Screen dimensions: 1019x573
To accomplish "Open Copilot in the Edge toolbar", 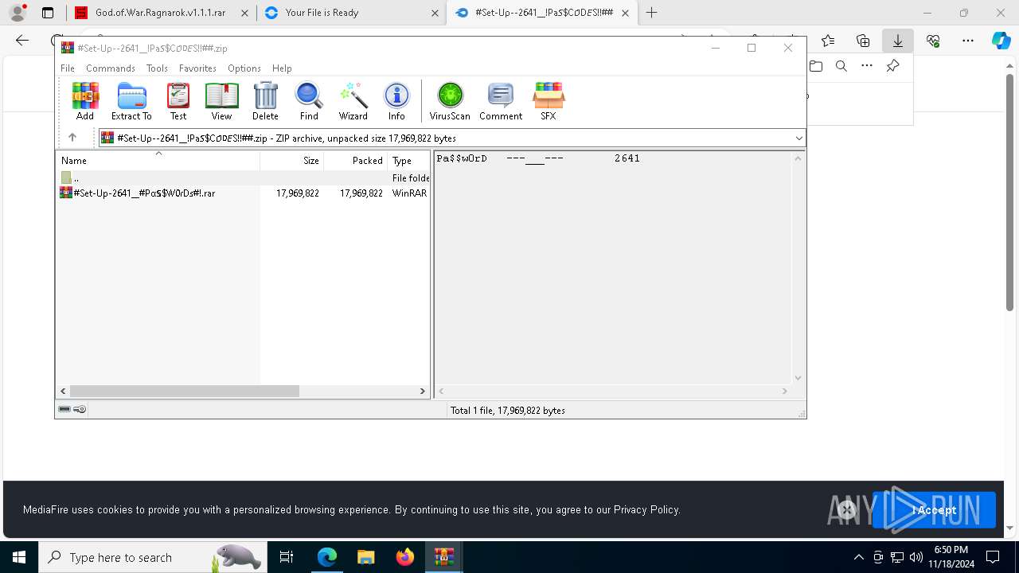I will [1001, 41].
